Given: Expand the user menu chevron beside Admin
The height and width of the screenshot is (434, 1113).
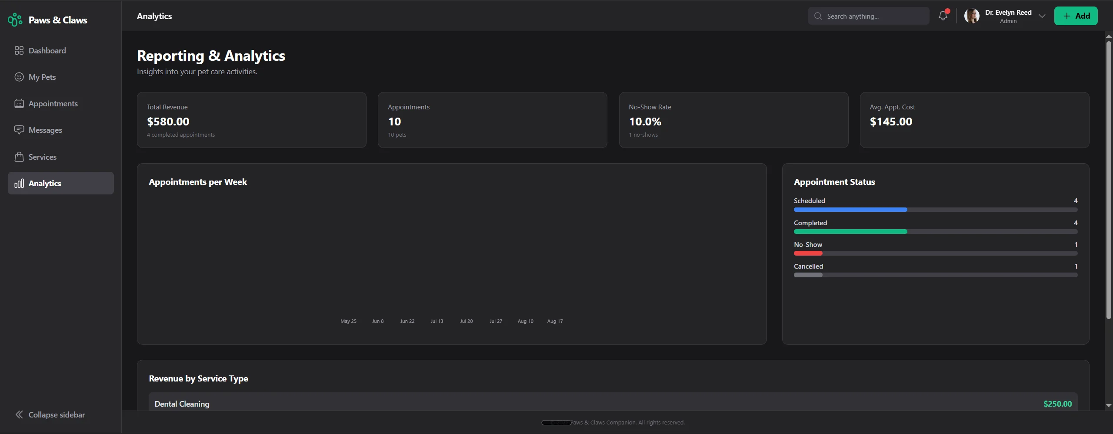Looking at the screenshot, I should click(1042, 16).
